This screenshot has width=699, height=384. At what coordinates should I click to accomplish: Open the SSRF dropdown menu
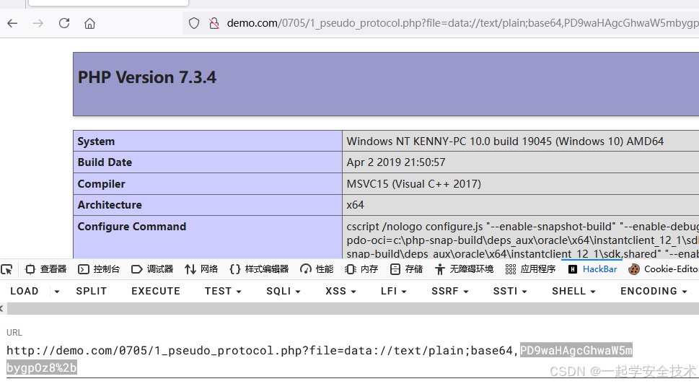pyautogui.click(x=450, y=291)
